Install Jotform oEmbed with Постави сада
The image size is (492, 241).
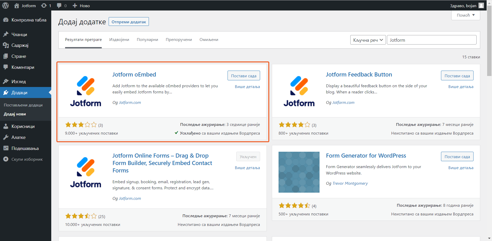click(243, 76)
